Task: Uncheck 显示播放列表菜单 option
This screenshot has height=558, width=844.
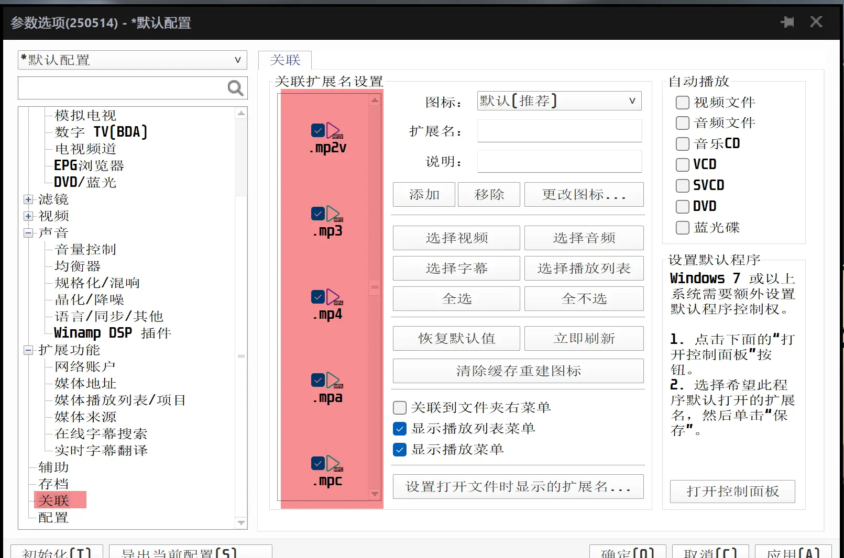Action: coord(400,429)
